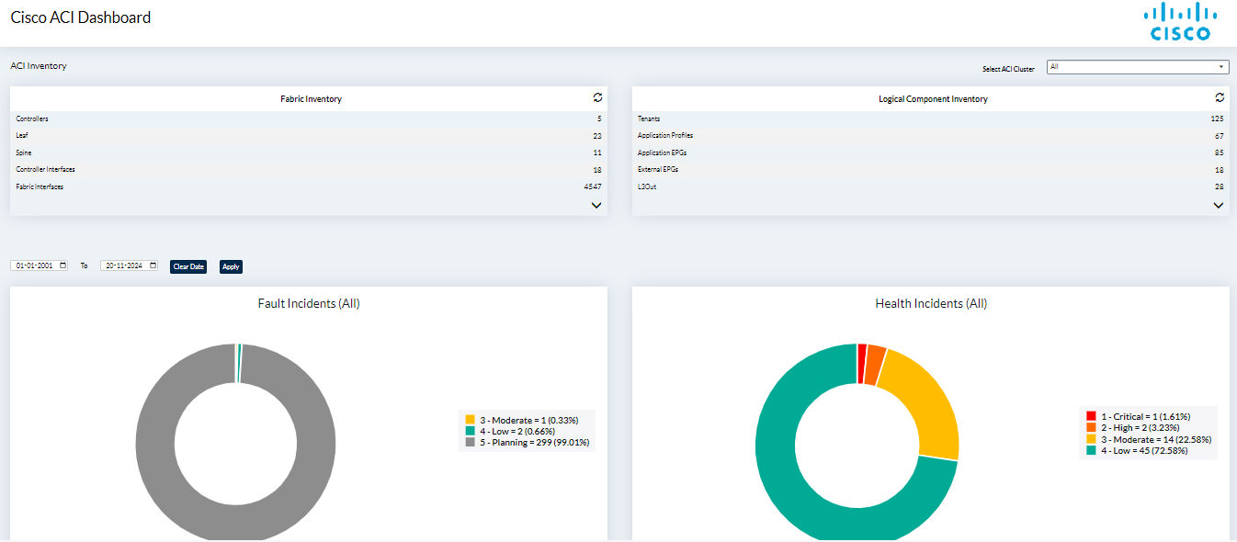Click the end date field 20-11-2024
This screenshot has height=542, width=1237.
tap(130, 266)
